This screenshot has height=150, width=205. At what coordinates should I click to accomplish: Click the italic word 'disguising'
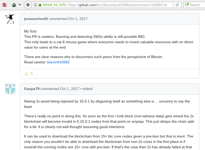pos(103,101)
